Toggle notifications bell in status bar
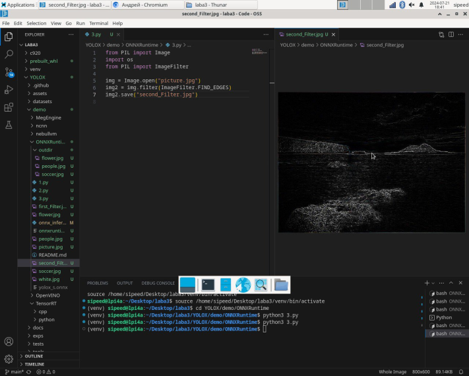Image resolution: width=469 pixels, height=376 pixels. [x=462, y=371]
